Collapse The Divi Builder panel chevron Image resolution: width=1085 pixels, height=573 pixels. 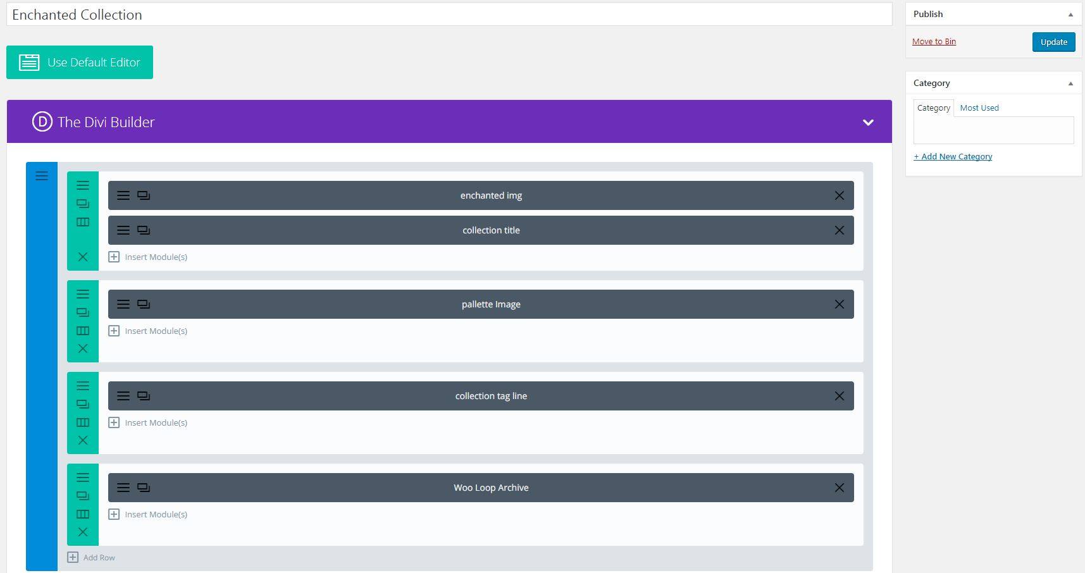[x=868, y=122]
